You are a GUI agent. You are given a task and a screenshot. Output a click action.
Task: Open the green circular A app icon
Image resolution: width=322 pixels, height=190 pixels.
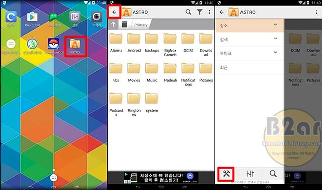pos(32,46)
